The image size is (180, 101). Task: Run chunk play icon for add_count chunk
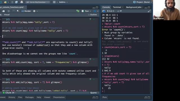(94, 59)
